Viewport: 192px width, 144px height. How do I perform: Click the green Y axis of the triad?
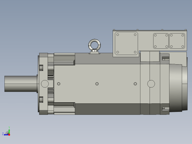coord(9,131)
